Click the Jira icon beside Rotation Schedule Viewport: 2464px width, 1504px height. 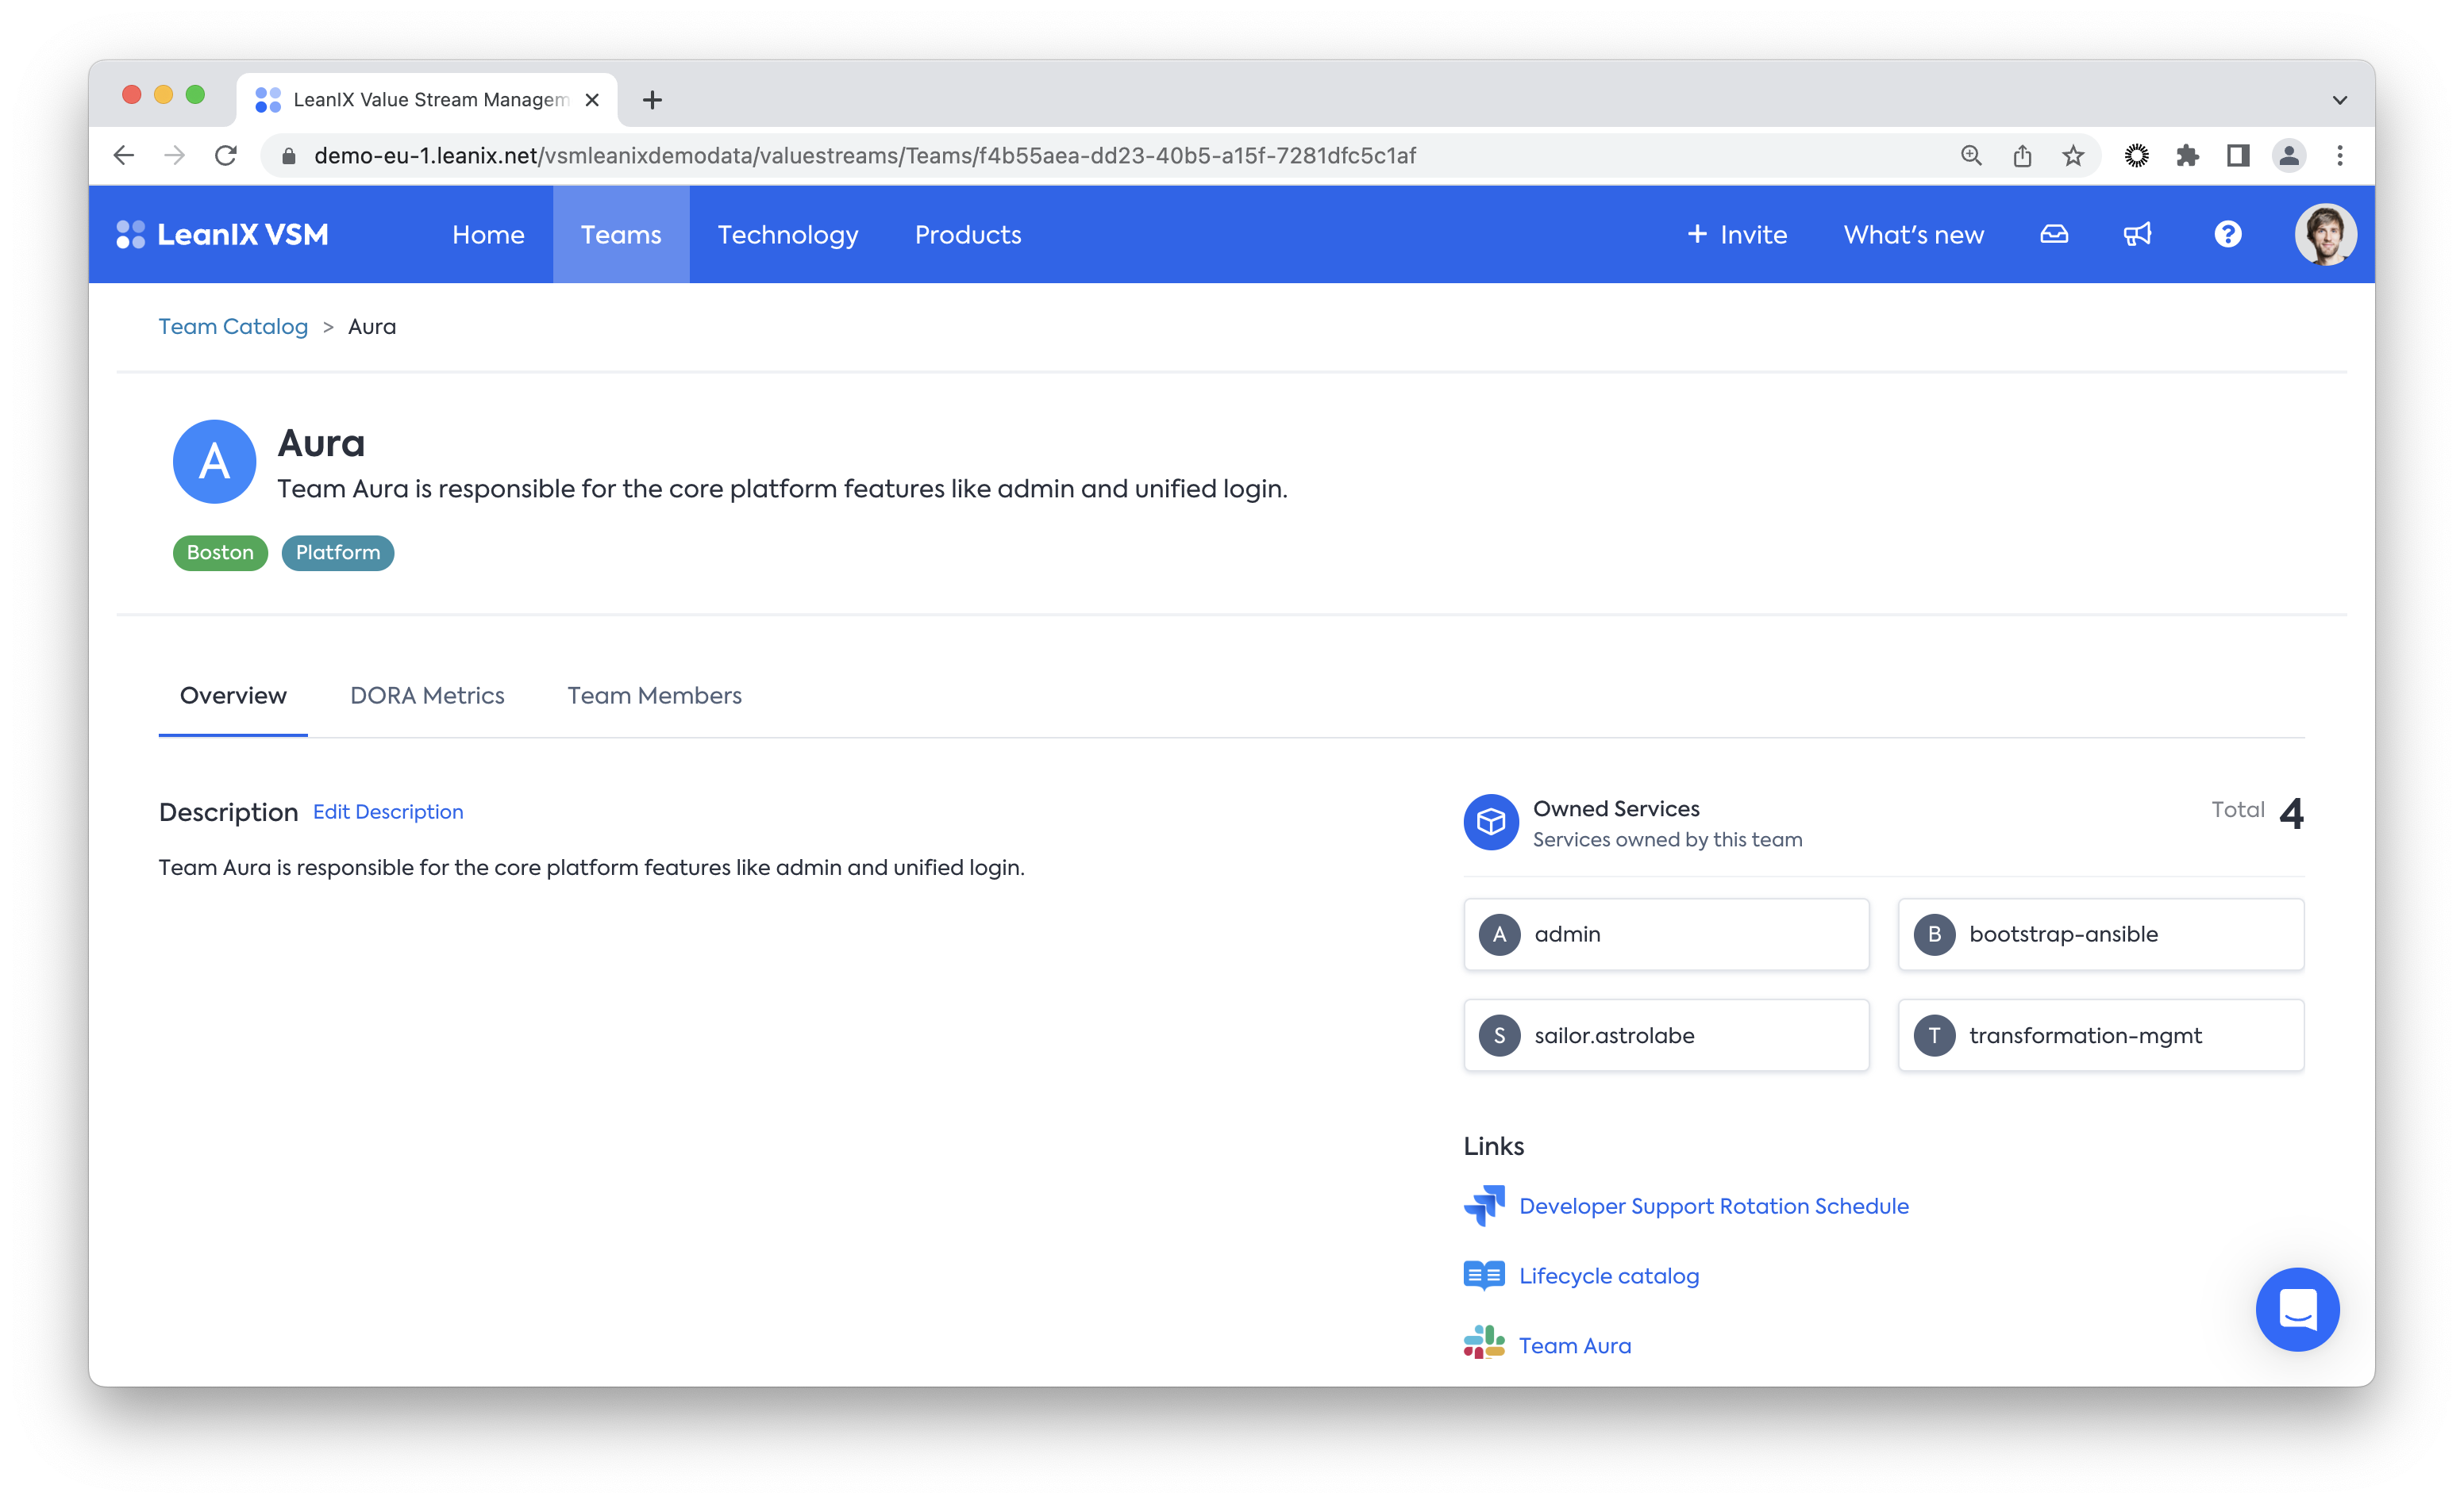coord(1484,1205)
